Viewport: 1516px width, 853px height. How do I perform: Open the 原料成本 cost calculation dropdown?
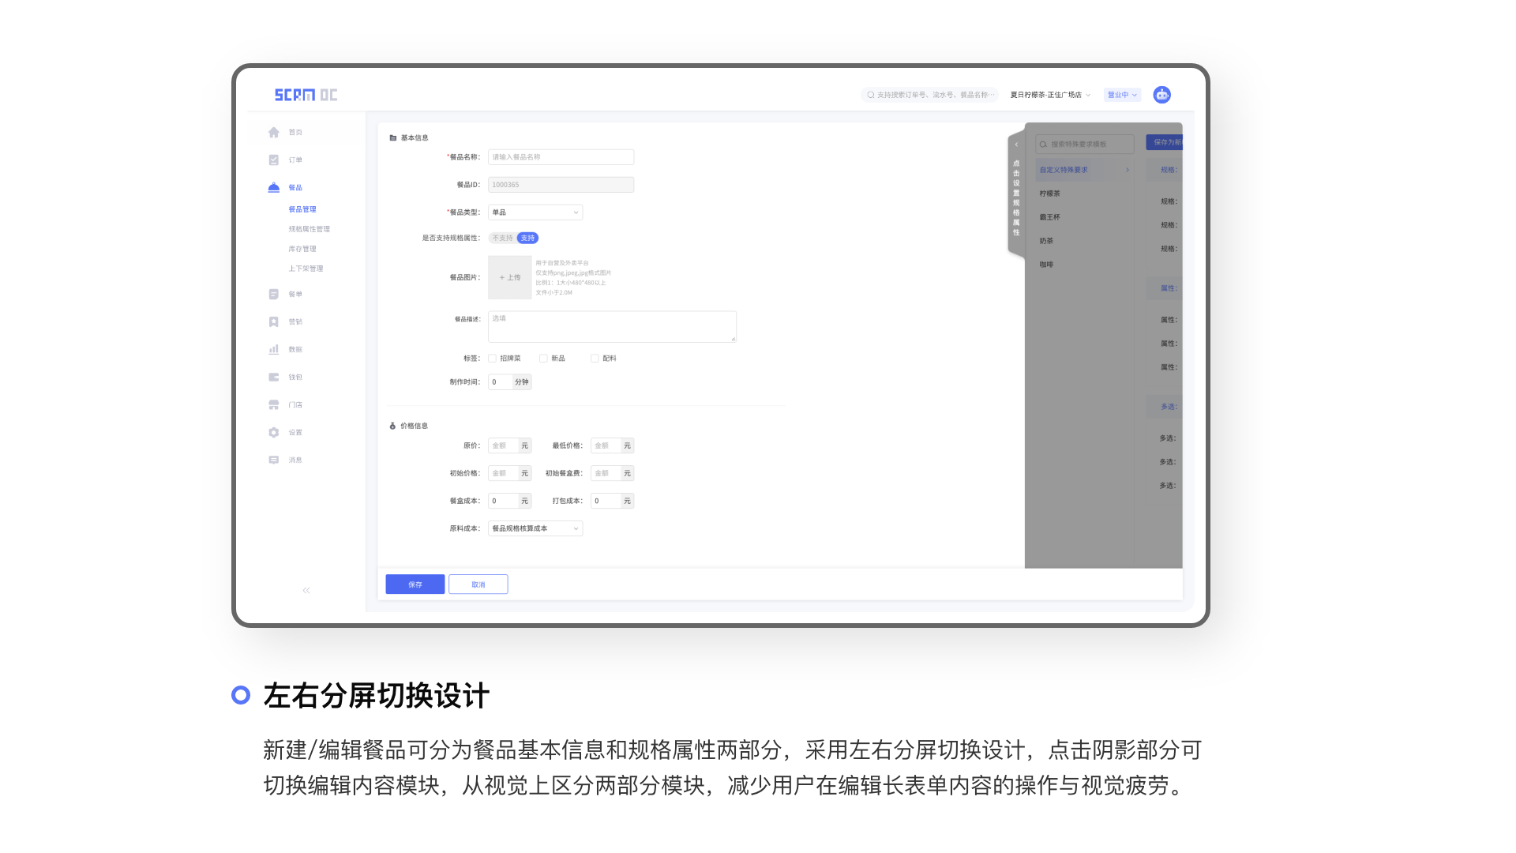535,528
